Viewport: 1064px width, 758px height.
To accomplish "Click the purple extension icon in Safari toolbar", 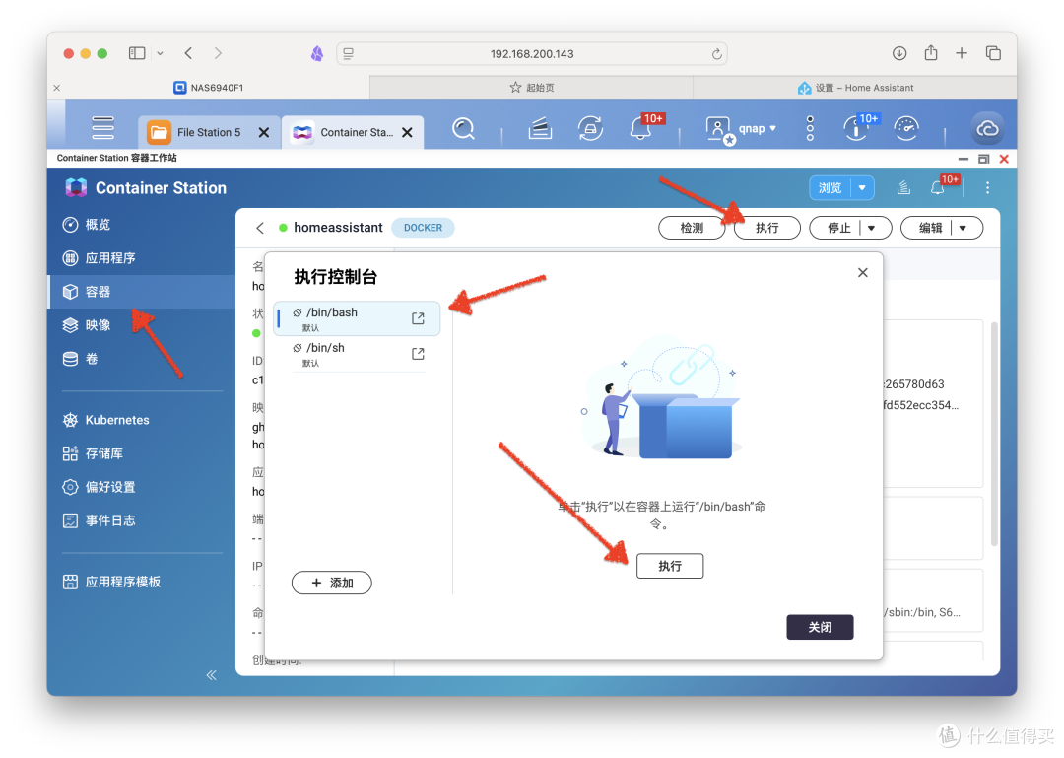I will [x=317, y=53].
